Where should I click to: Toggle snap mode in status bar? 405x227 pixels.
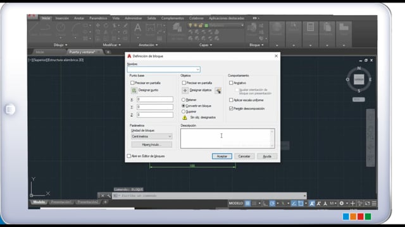[254, 203]
